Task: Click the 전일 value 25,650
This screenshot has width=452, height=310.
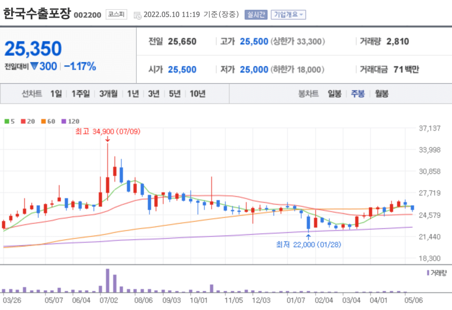Action: tap(182, 42)
